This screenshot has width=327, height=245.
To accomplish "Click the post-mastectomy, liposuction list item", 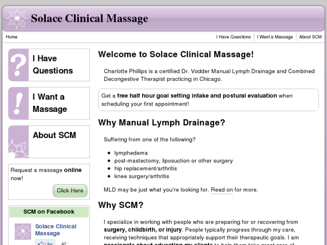I will [x=174, y=161].
